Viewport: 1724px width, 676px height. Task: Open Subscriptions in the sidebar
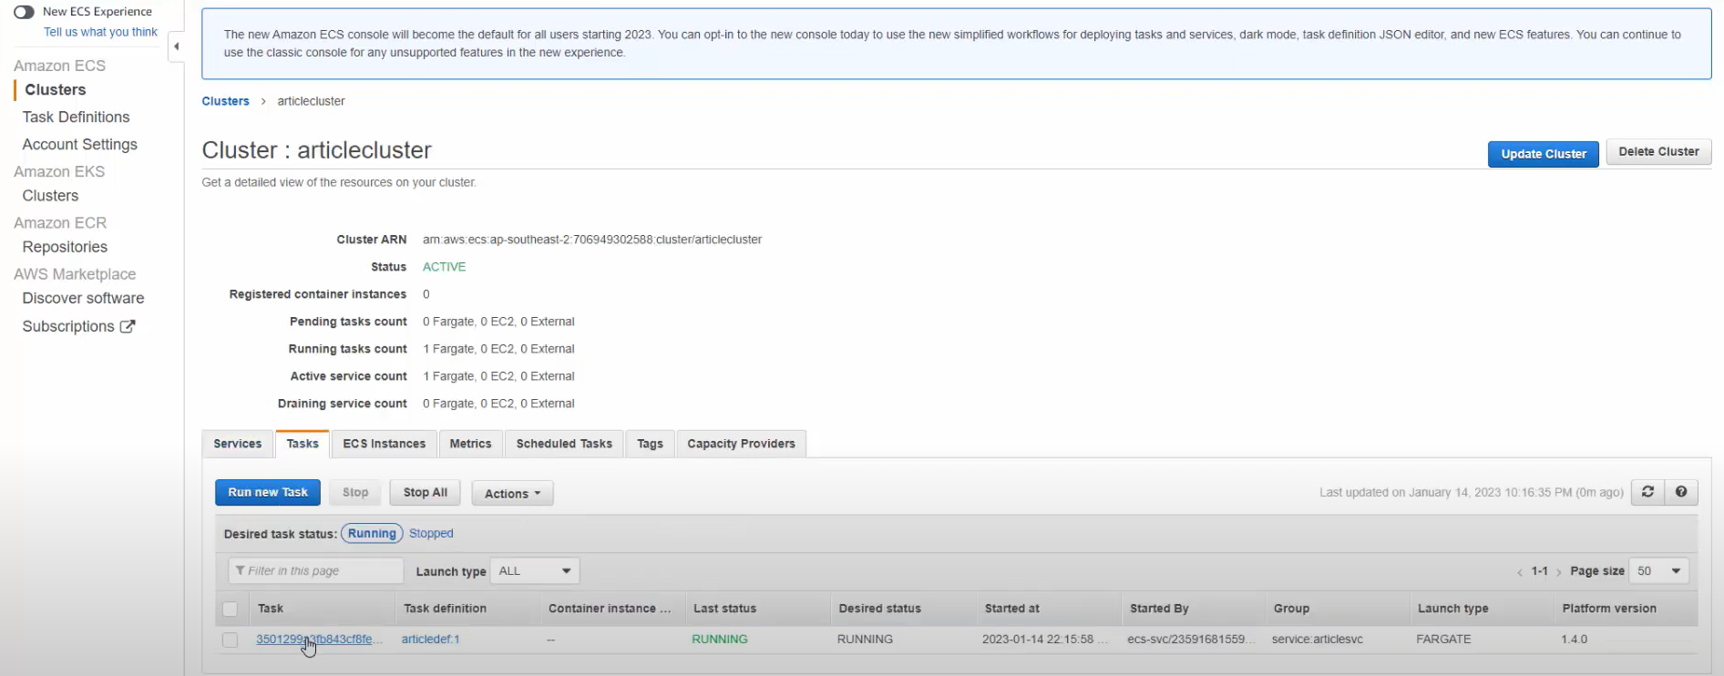(x=68, y=326)
